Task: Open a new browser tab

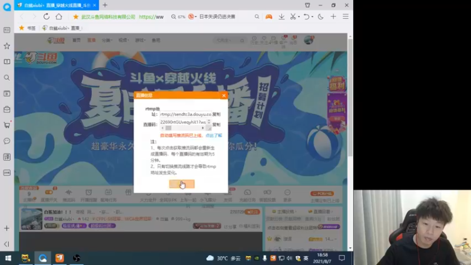Action: (x=105, y=5)
